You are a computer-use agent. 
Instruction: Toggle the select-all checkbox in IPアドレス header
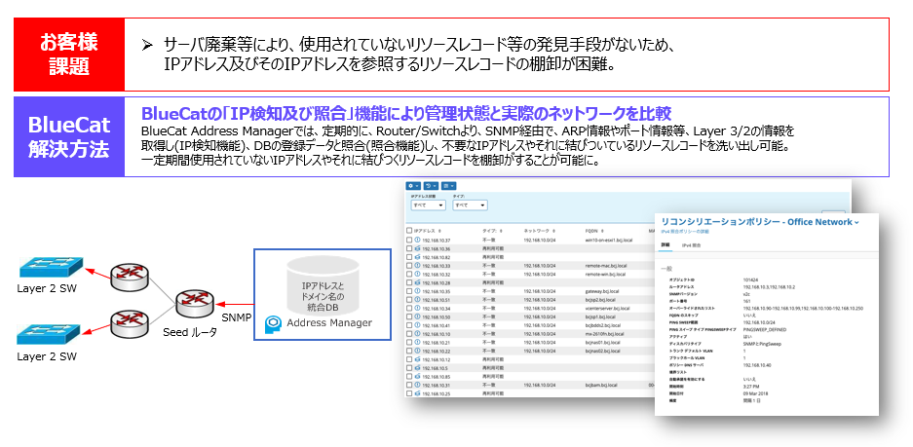[408, 230]
